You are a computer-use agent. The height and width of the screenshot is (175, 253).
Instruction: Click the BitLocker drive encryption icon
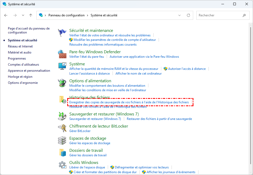point(62,128)
